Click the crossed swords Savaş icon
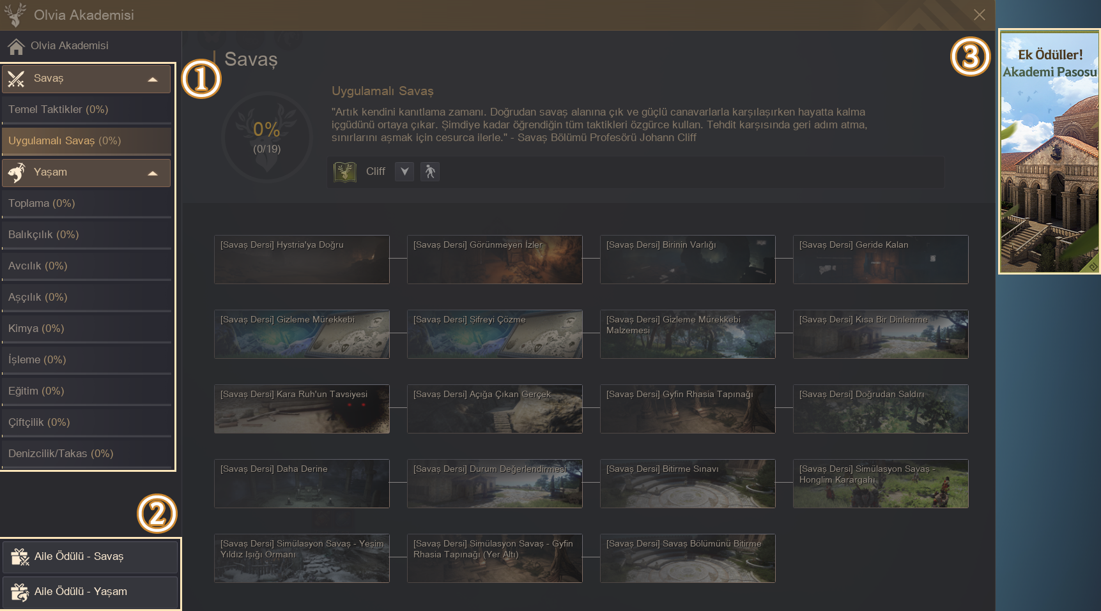 (17, 79)
